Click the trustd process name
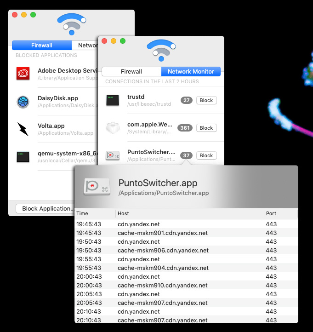 tap(136, 97)
